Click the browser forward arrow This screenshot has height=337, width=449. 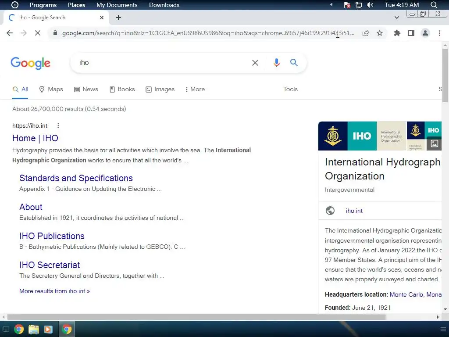click(x=24, y=33)
